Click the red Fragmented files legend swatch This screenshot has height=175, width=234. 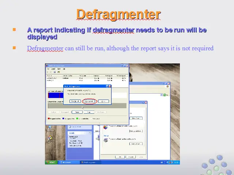point(49,118)
